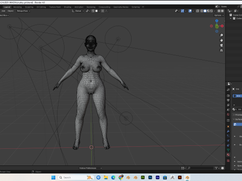This screenshot has height=181, width=242.
Task: Switch to the Shading workspace tab
Action: pyautogui.click(x=68, y=7)
